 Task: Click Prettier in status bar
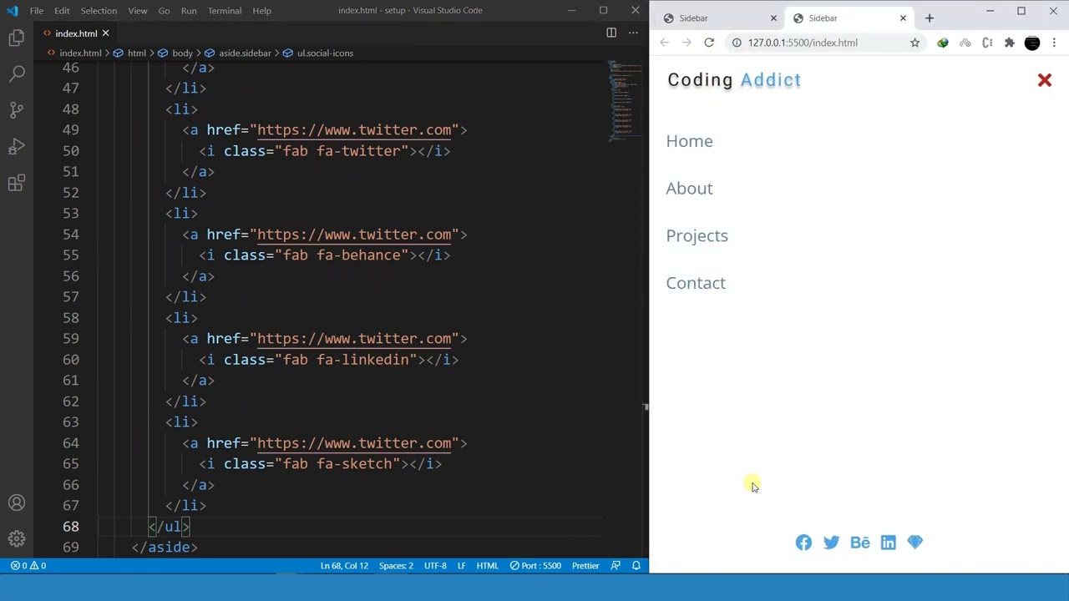tap(585, 566)
